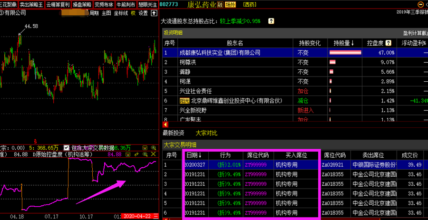The image size is (428, 220).
Task: Click the question mark beside 较上季减少0.95%
Action: [x=271, y=21]
